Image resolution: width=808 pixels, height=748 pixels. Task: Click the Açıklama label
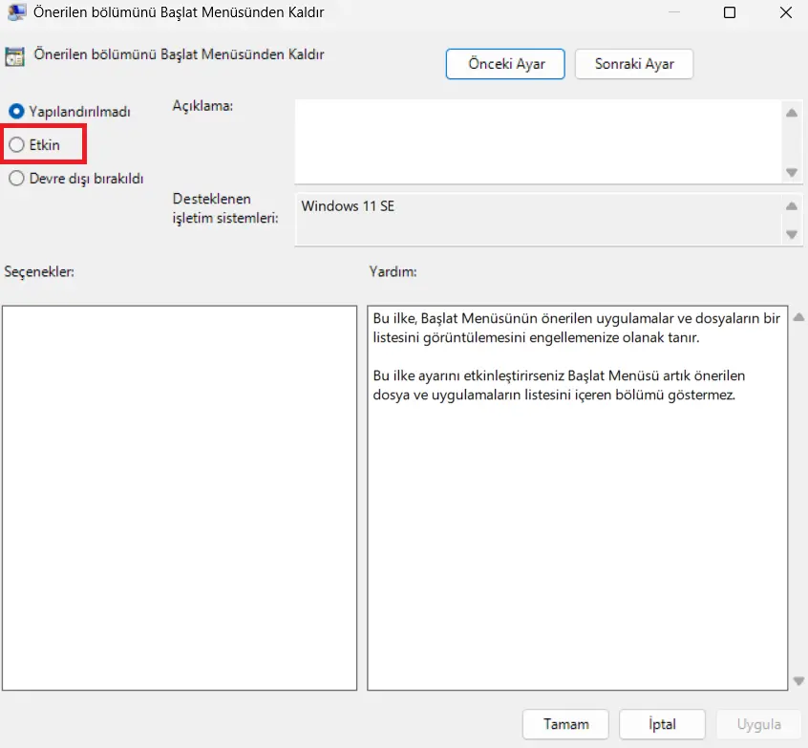(202, 106)
